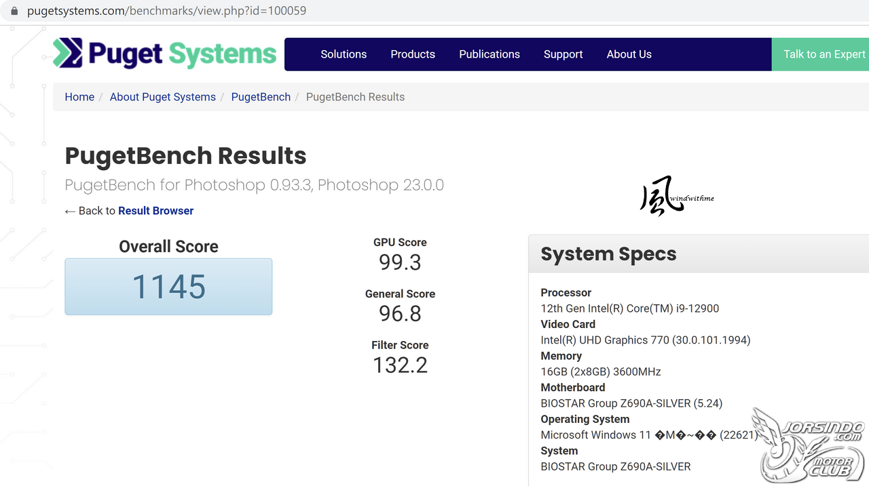Open the Solutions menu

click(344, 54)
